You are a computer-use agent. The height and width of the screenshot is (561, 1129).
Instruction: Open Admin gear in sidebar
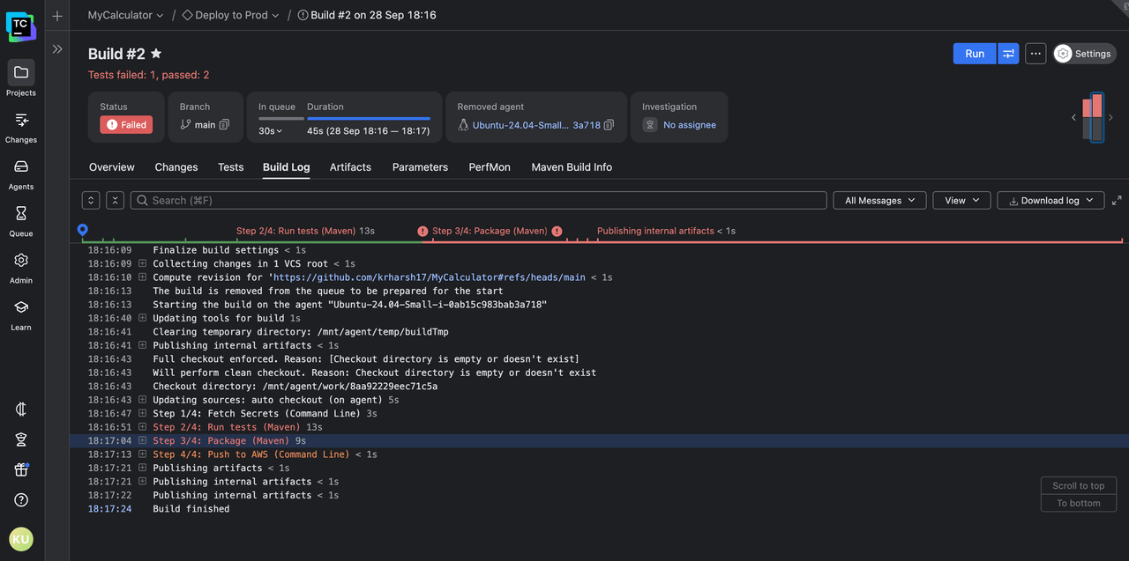coord(21,261)
